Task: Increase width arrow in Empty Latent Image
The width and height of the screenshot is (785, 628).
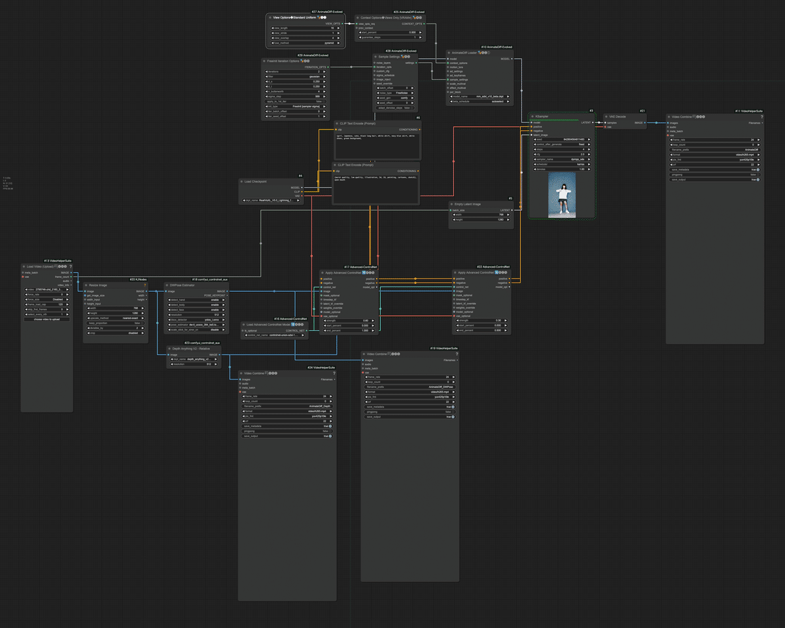Action: coord(510,215)
